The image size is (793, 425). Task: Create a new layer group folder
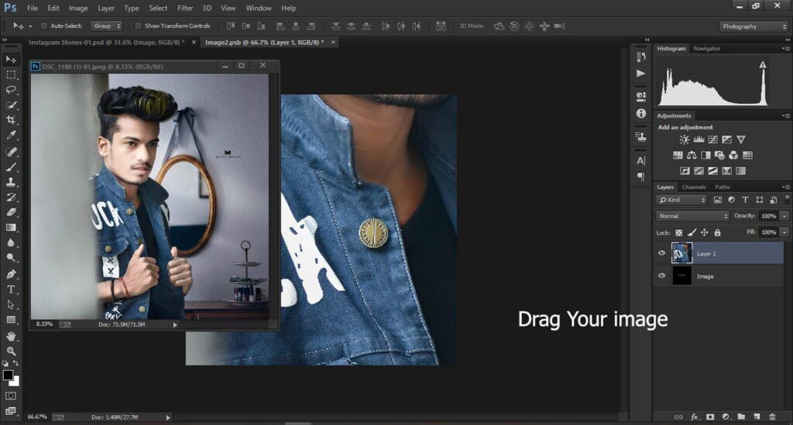click(741, 417)
